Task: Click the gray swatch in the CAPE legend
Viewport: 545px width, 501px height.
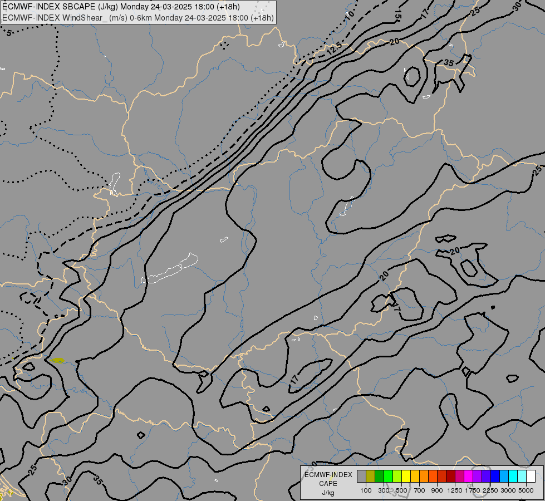Action: (361, 476)
